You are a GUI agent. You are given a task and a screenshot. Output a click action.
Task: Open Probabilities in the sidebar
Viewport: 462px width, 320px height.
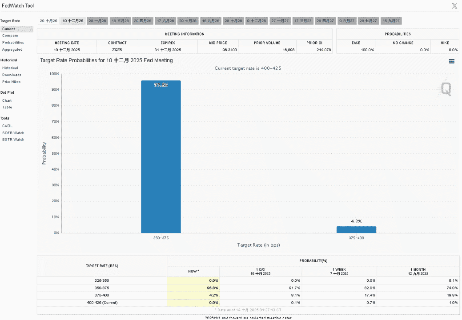13,43
